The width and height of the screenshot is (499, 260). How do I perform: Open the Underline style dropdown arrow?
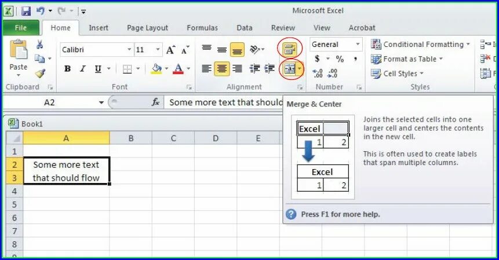point(109,69)
